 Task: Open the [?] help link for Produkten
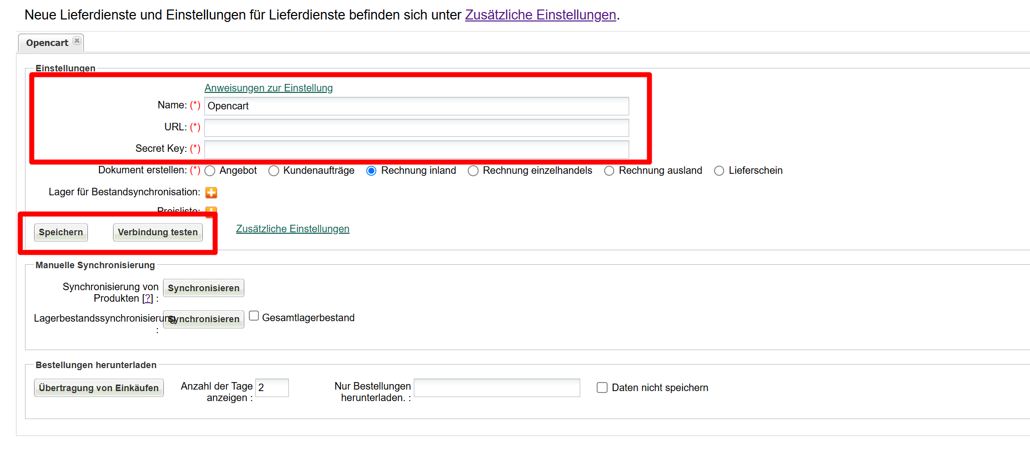(147, 298)
